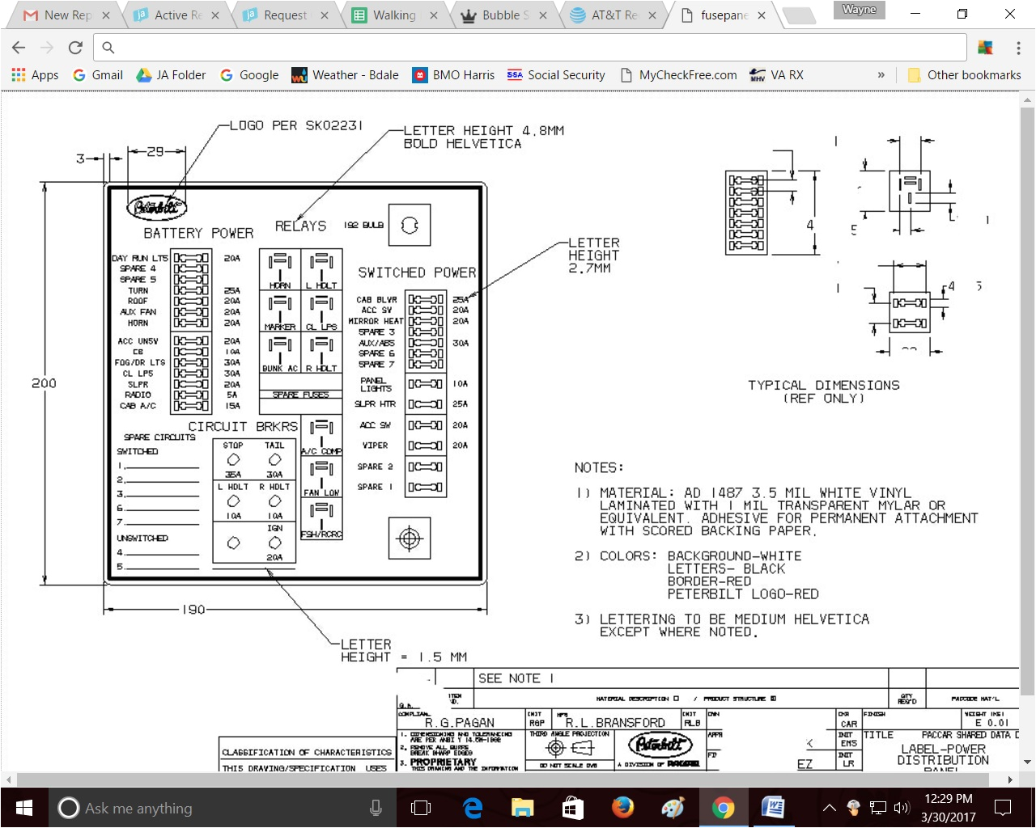Viewport: 1036px width, 828px height.
Task: Click the browser back arrow
Action: pyautogui.click(x=18, y=48)
